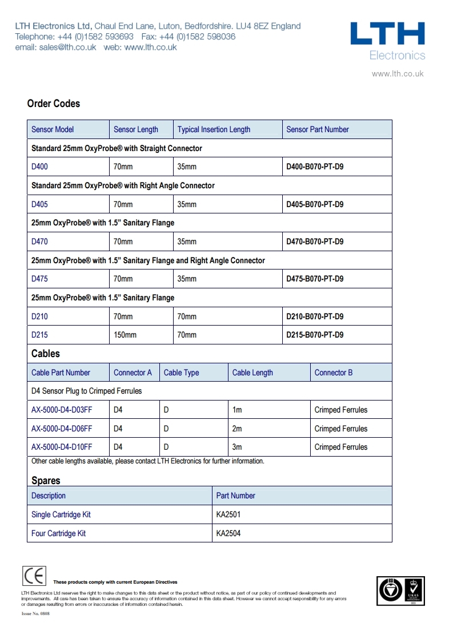This screenshot has width=453, height=642.
Task: Open the www.lth.co.uk link under logo
Action: click(398, 74)
